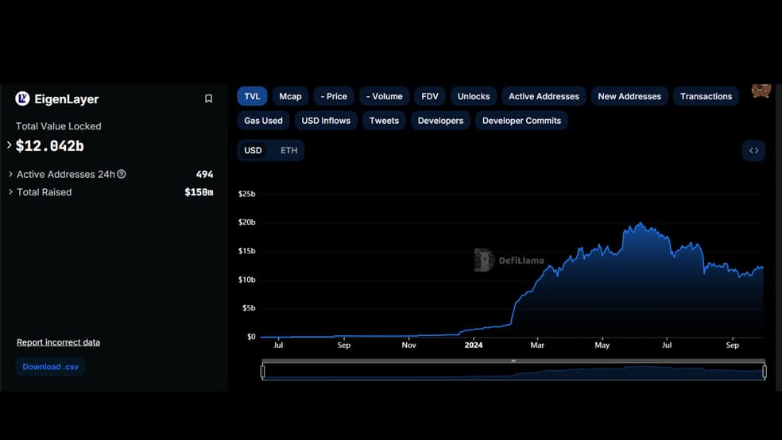Toggle the Price chart metric
The image size is (782, 440).
coord(334,96)
